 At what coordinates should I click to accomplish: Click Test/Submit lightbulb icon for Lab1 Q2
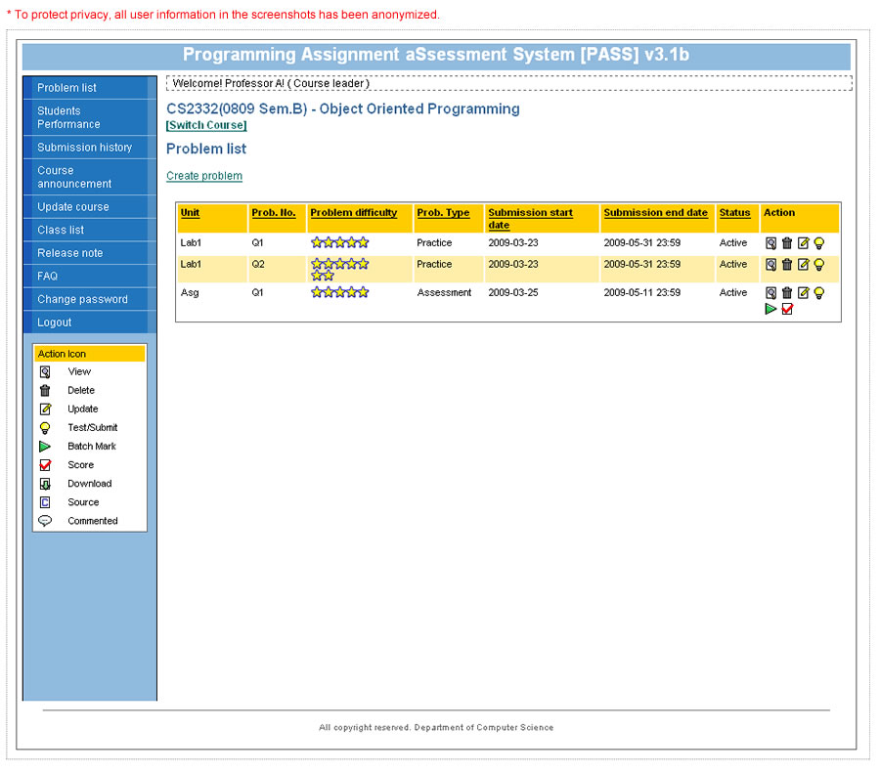tap(819, 264)
